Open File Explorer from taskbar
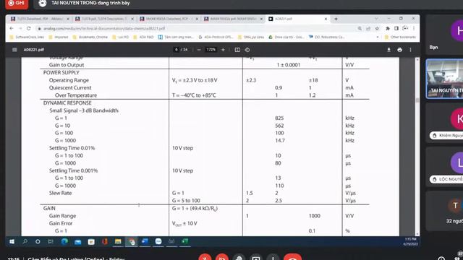Screen dimensions: 463x260 click(x=118, y=241)
